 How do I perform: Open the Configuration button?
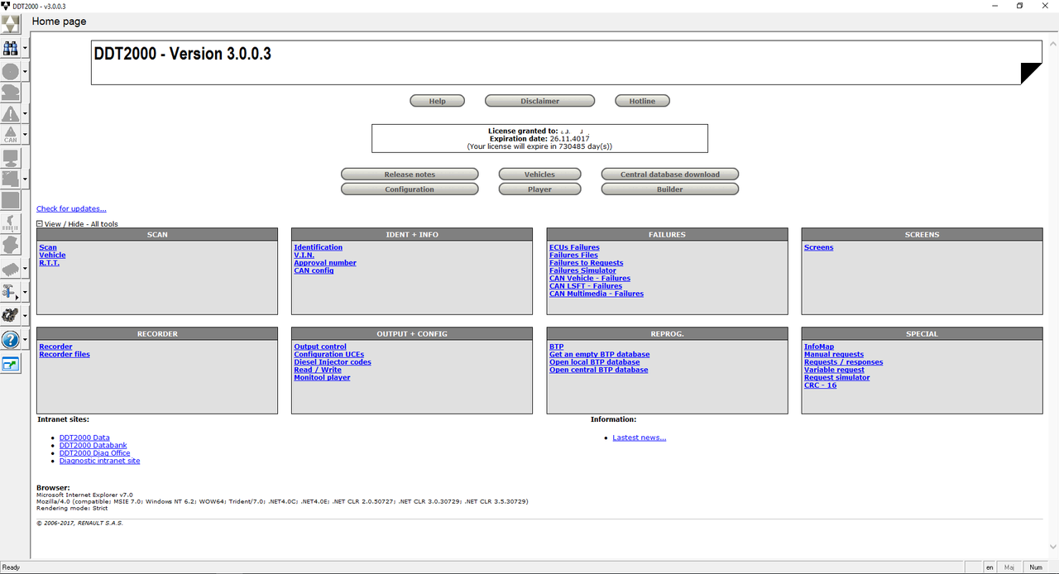[x=410, y=189]
